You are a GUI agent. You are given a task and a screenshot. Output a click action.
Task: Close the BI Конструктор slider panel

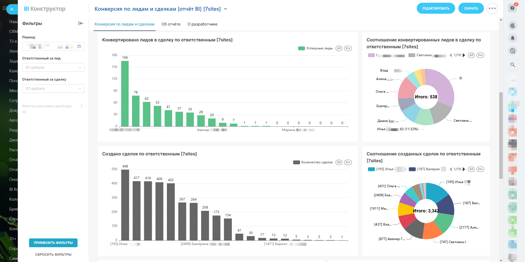[12, 9]
